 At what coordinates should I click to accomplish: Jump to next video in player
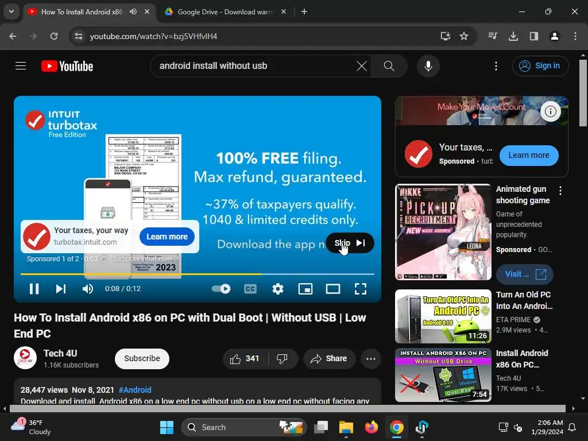point(61,289)
